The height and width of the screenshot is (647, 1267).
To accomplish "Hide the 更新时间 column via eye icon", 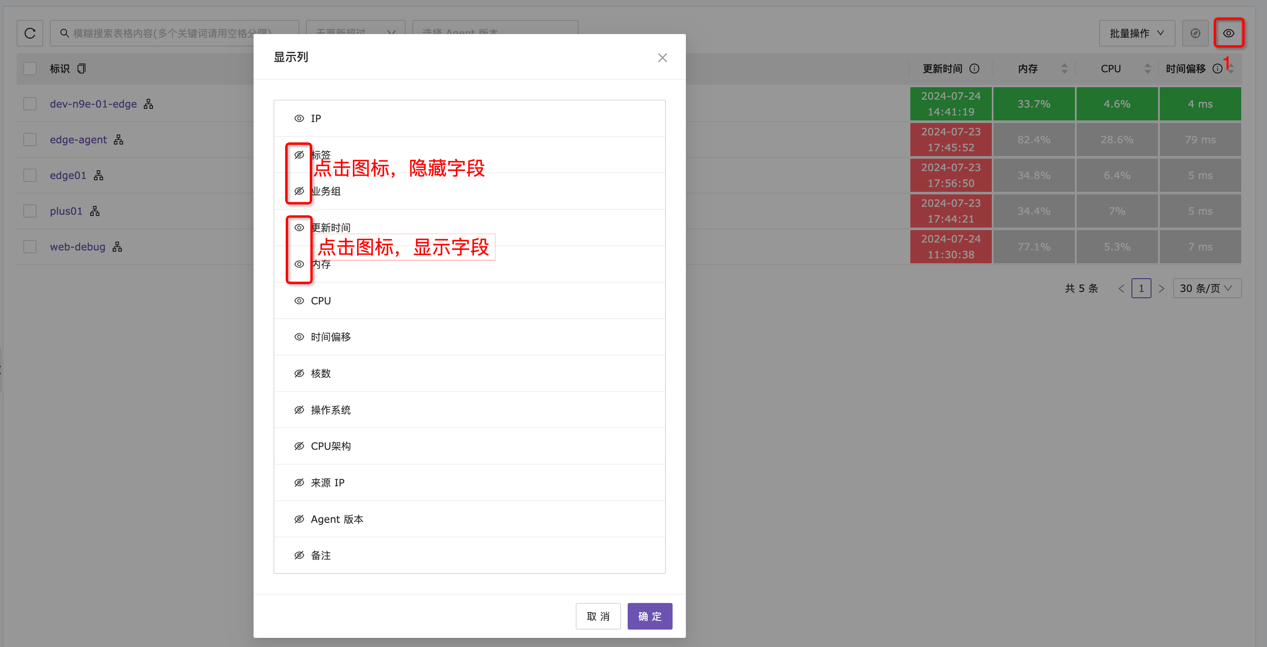I will 299,228.
